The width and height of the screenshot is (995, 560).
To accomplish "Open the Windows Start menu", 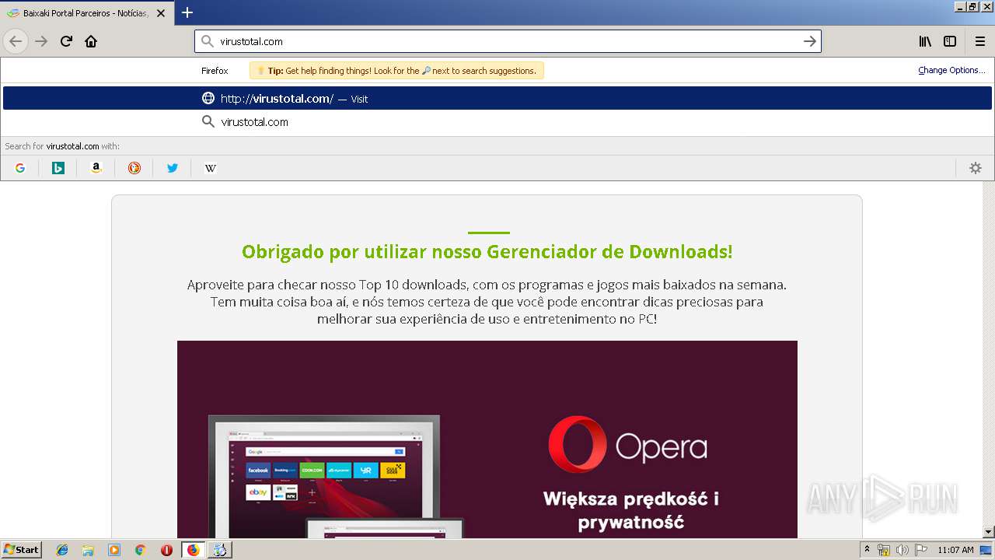I will (x=22, y=549).
